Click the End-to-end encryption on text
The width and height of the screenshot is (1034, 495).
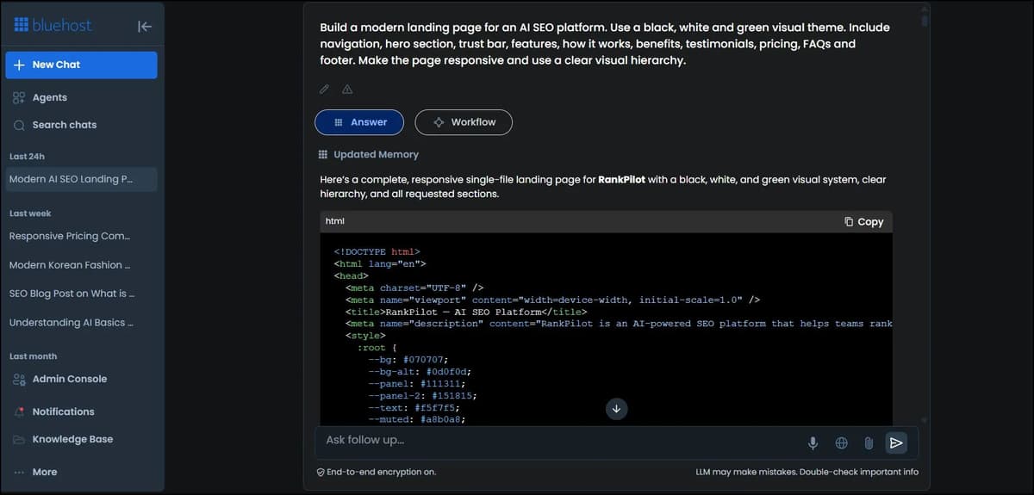coord(381,472)
